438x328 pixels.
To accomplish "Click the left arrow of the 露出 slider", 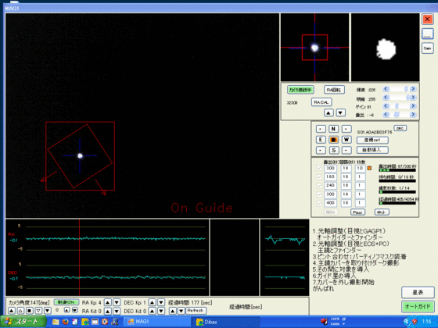I will 386,114.
